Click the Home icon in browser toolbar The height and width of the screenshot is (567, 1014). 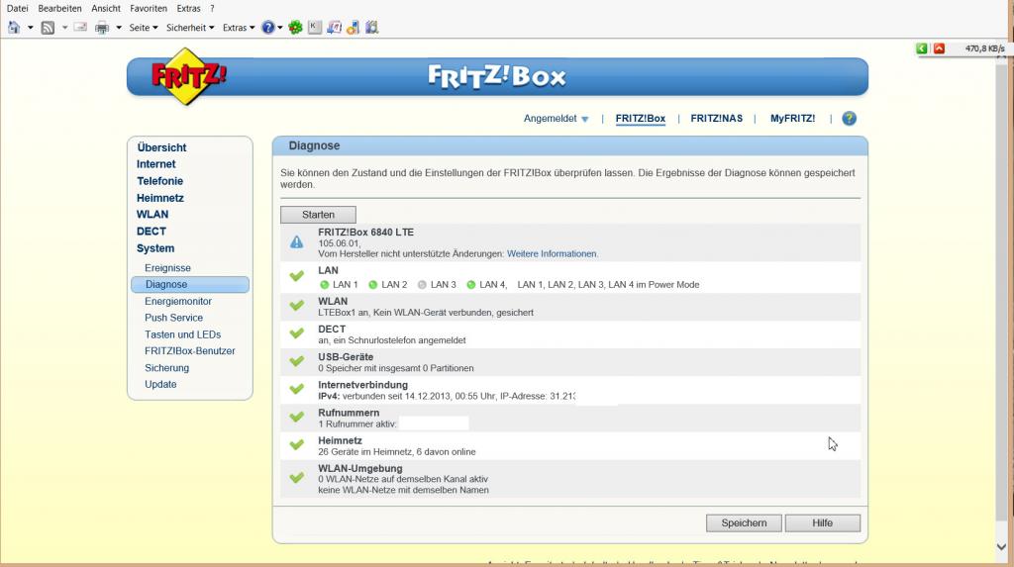point(14,27)
